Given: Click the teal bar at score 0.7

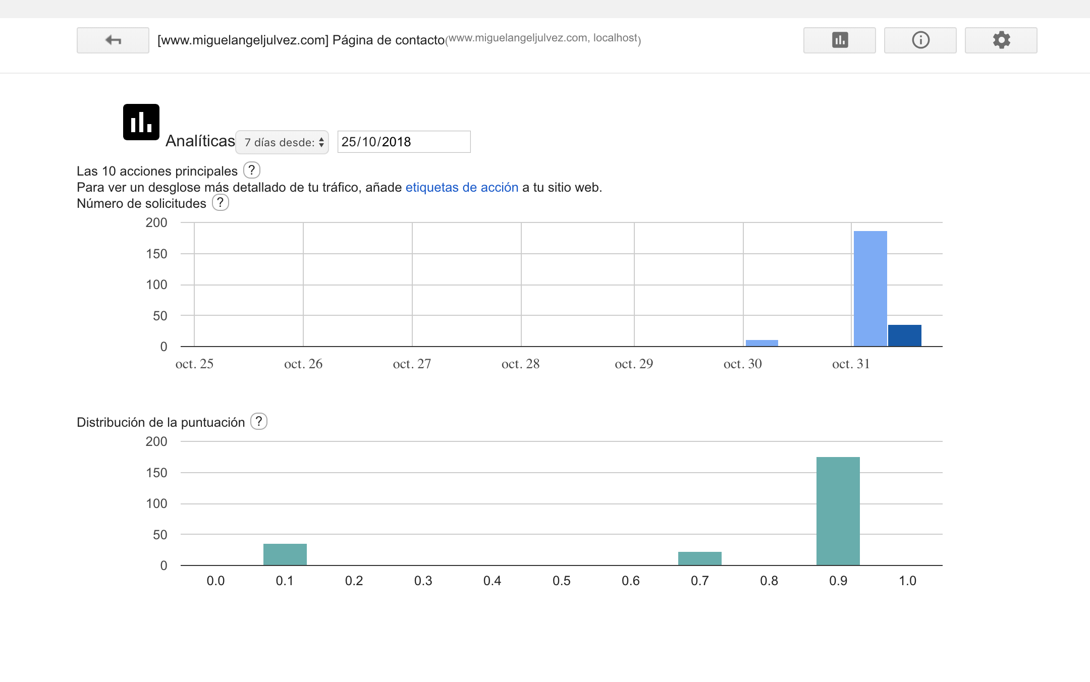Looking at the screenshot, I should (699, 558).
